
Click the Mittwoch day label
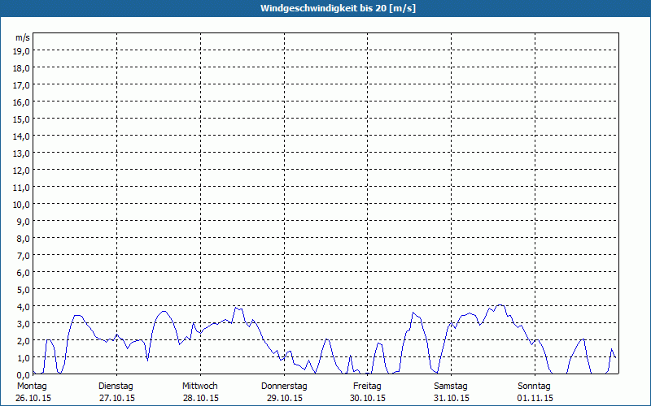(199, 387)
